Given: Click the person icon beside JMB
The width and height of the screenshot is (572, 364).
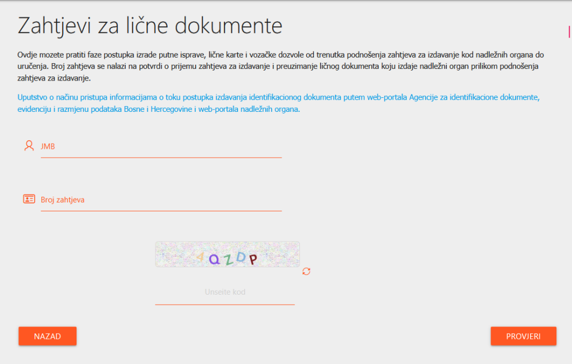Looking at the screenshot, I should point(29,146).
